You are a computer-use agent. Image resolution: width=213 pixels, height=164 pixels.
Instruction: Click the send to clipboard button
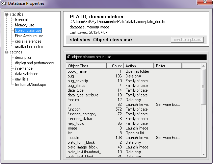tap(187, 40)
